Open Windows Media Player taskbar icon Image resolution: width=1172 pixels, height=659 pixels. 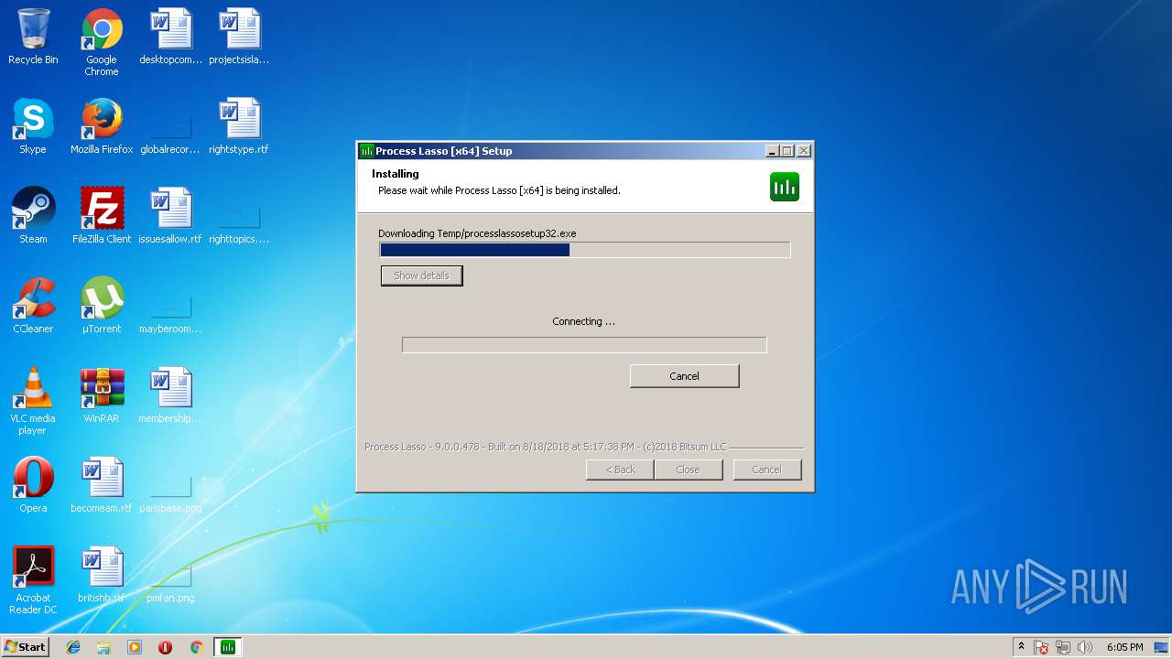(135, 647)
